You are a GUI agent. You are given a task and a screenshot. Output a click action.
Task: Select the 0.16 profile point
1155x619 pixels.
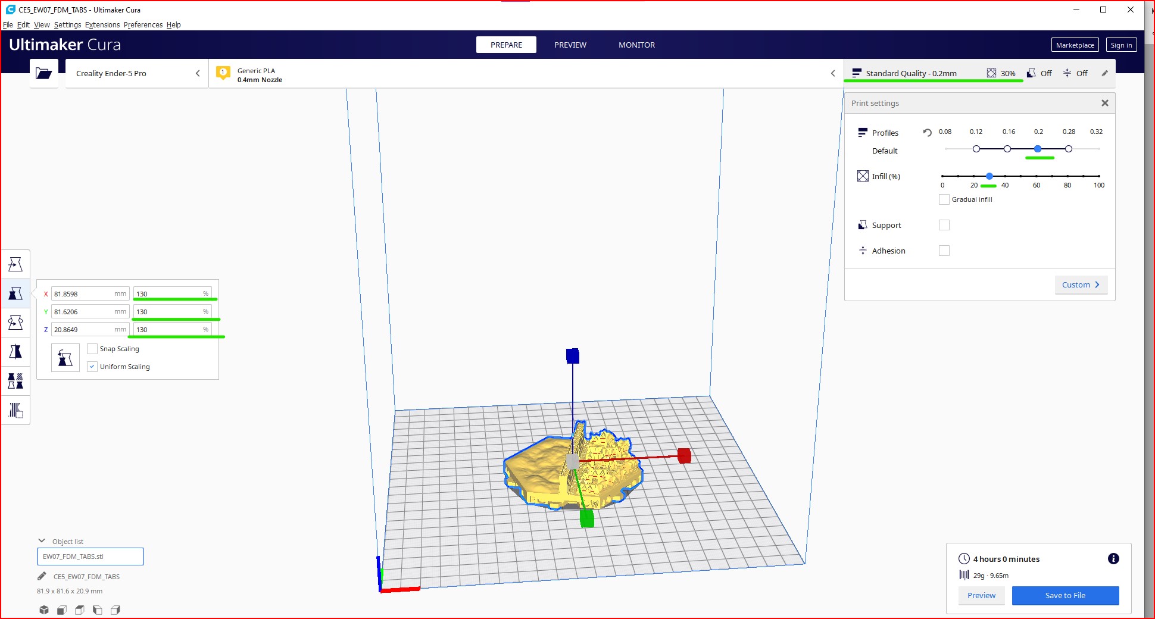1007,149
